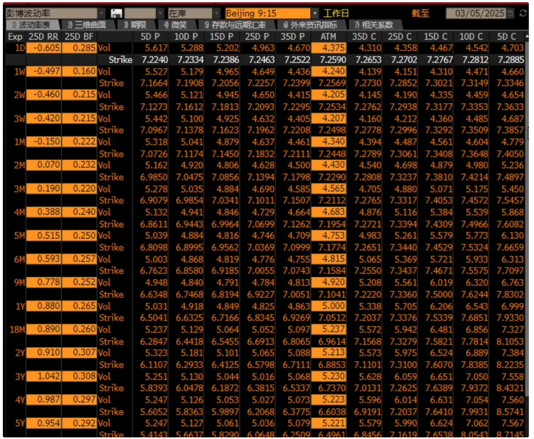This screenshot has width=534, height=439.
Task: Switch to the 波动率表 tab
Action: [32, 25]
